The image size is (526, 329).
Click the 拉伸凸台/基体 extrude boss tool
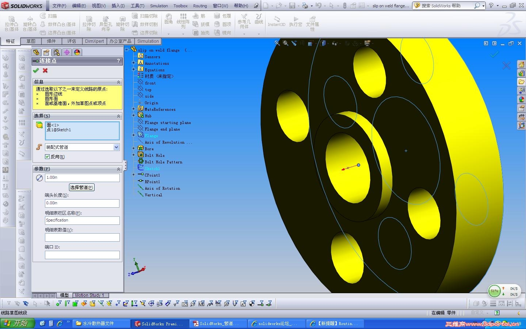12,23
